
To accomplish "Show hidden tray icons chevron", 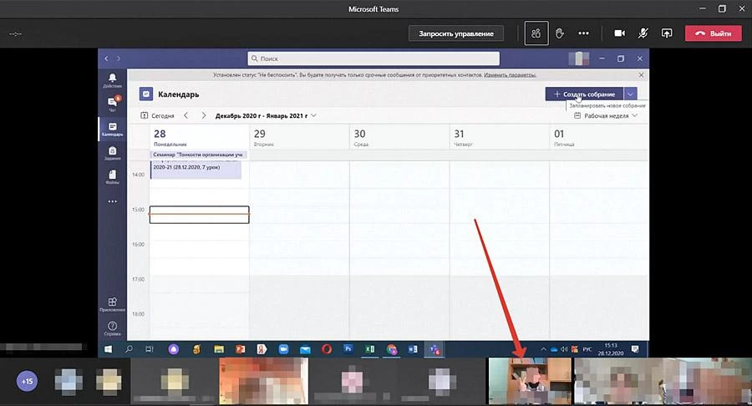I will [543, 349].
